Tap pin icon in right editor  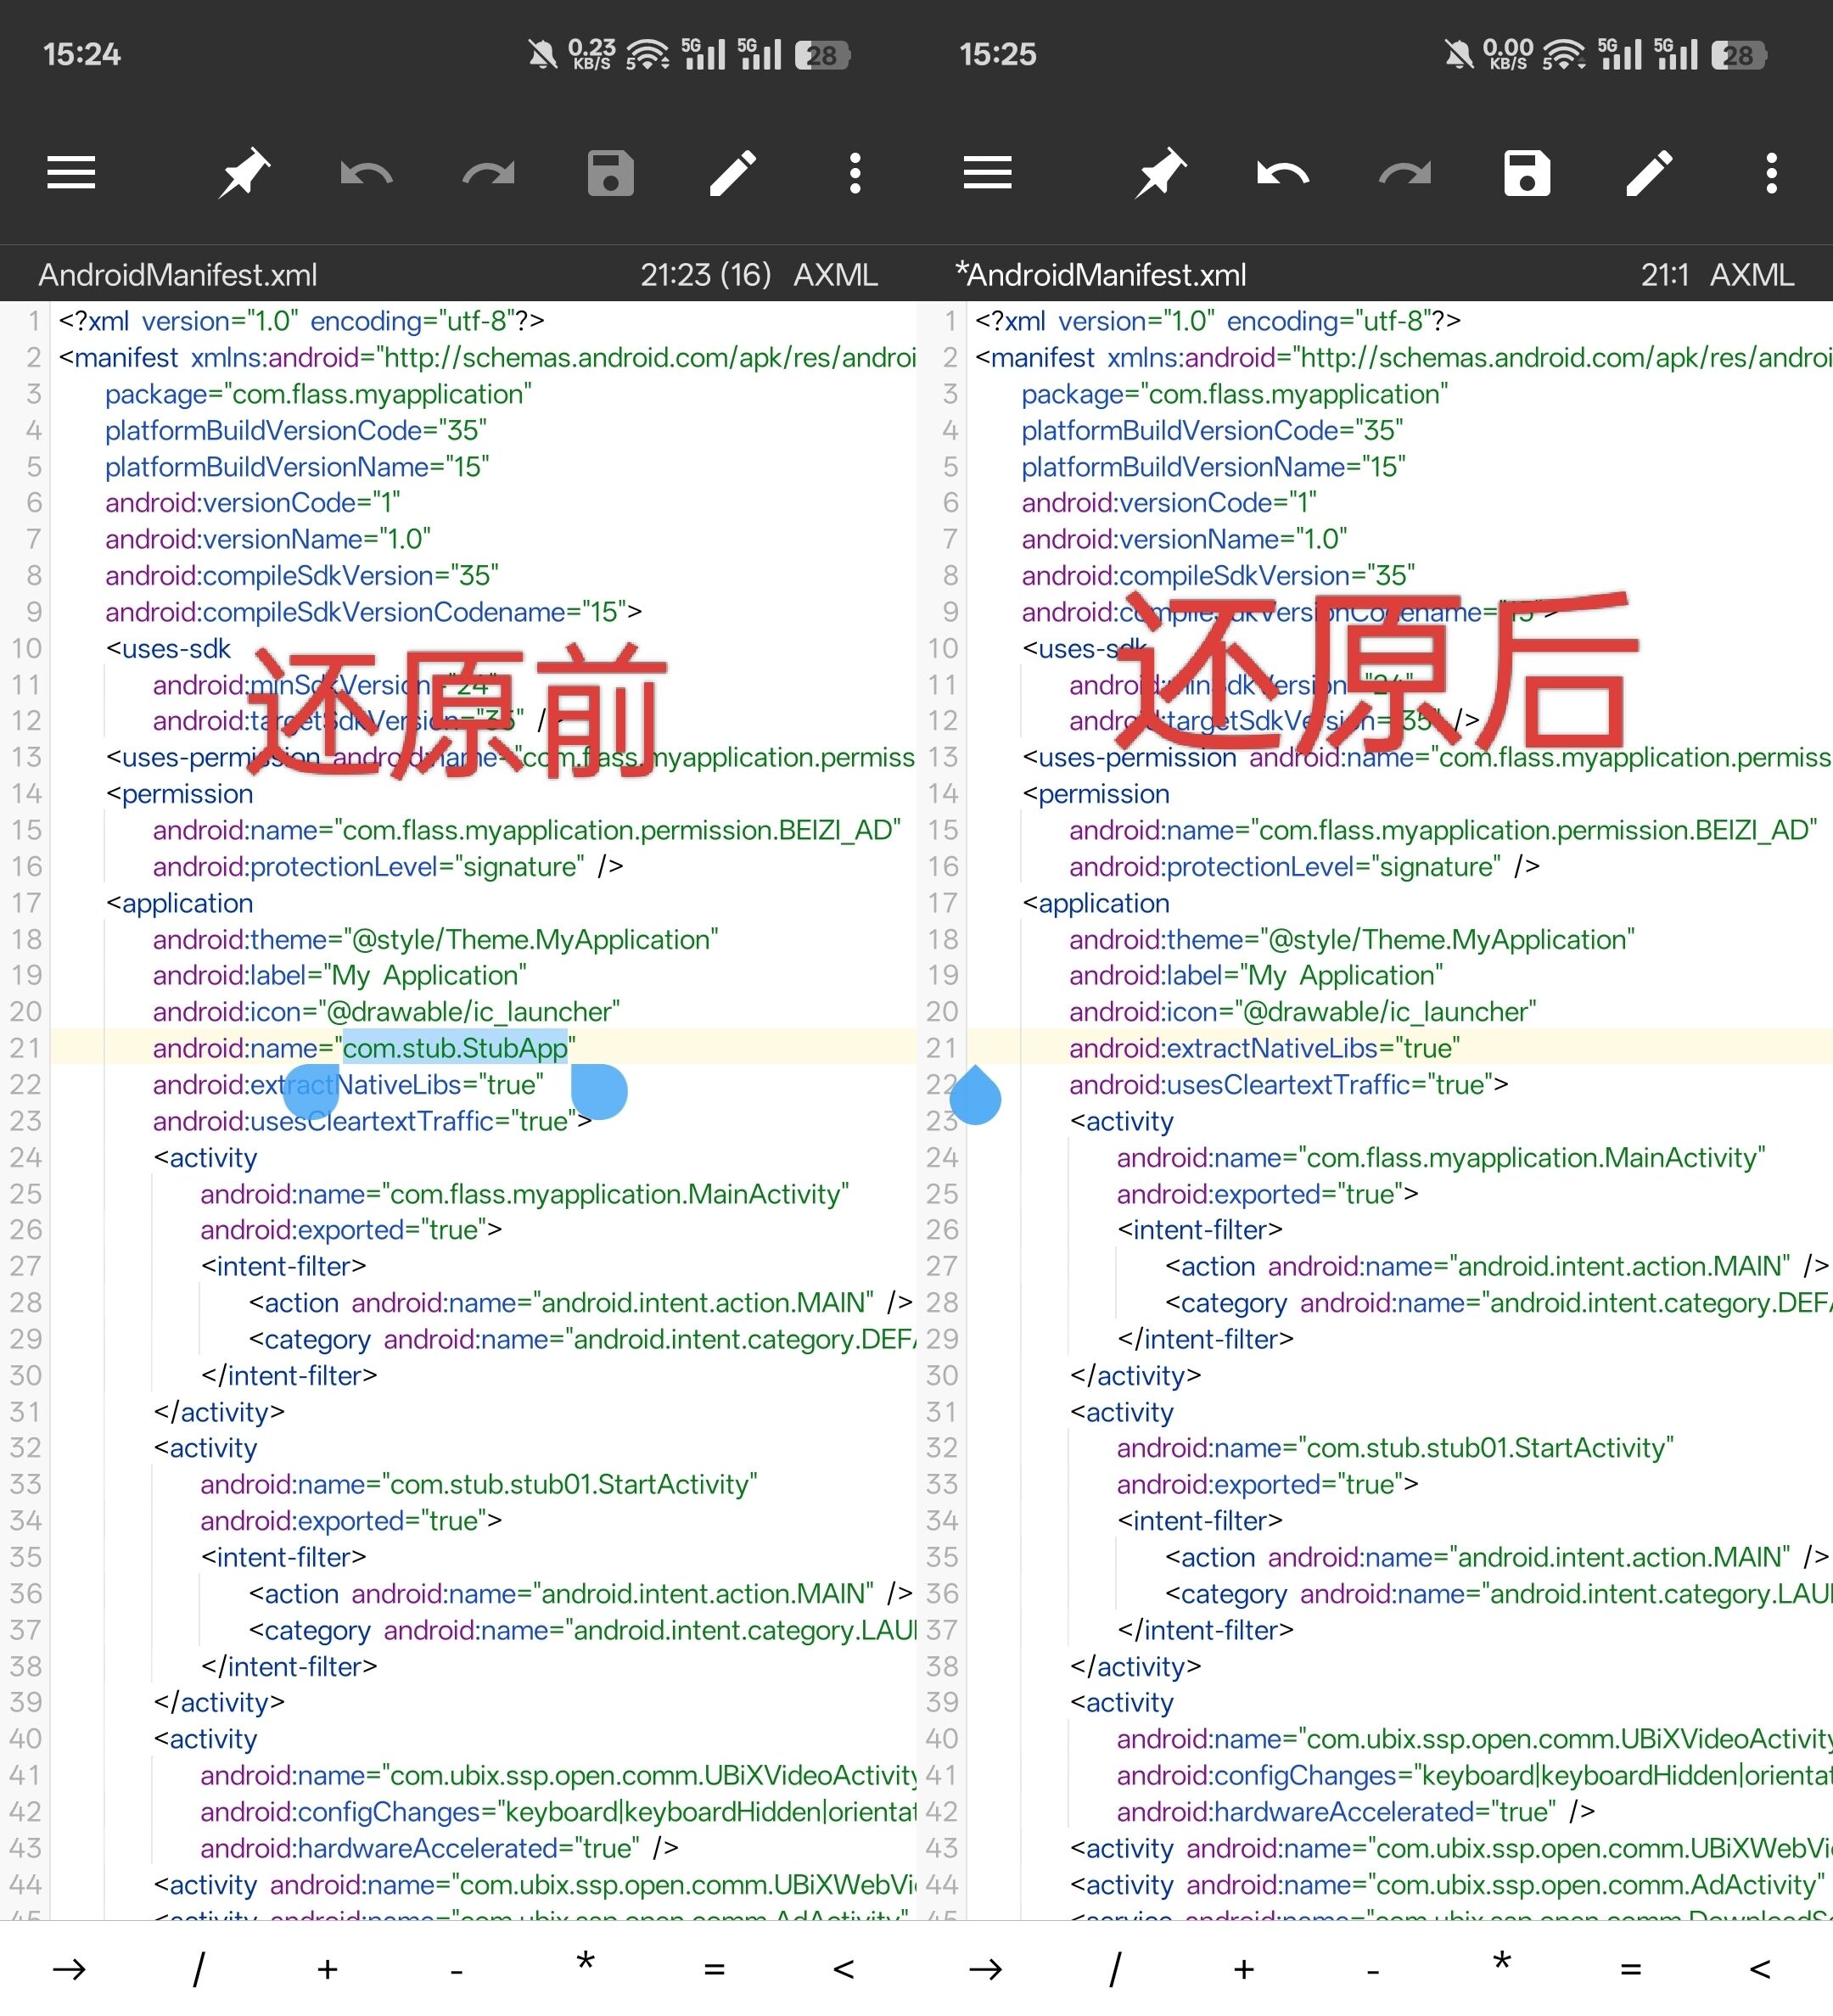[1161, 173]
